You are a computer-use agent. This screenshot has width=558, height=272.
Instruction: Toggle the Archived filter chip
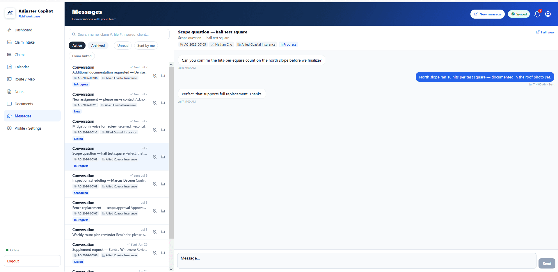98,45
